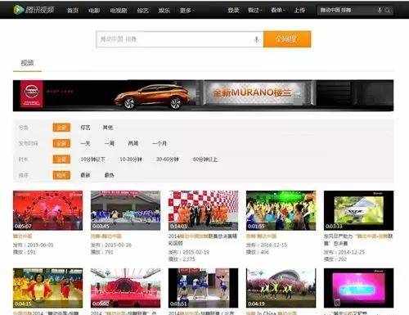Select the orange option in the 排序 row
The image size is (409, 315).
(61, 175)
